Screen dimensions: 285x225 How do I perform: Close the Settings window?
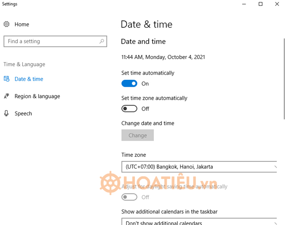[x=277, y=4]
